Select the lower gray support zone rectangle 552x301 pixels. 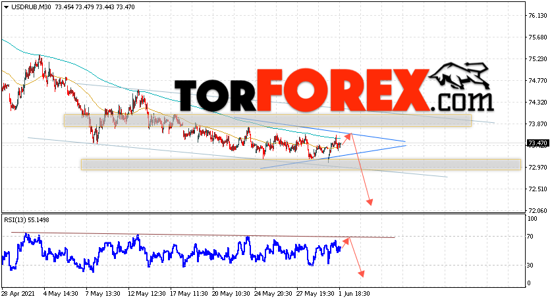(300, 165)
